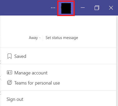
Task: Expand the small chevron beside Away
Action: point(40,38)
